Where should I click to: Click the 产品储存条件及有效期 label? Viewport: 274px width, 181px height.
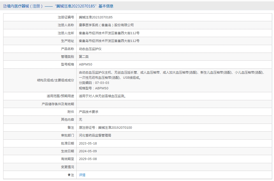pos(58,104)
